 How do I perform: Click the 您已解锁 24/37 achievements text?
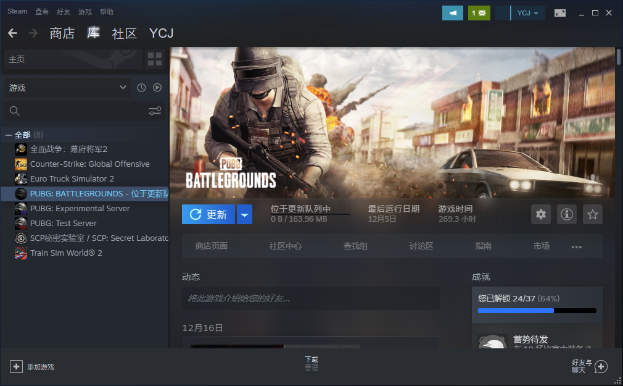(506, 298)
